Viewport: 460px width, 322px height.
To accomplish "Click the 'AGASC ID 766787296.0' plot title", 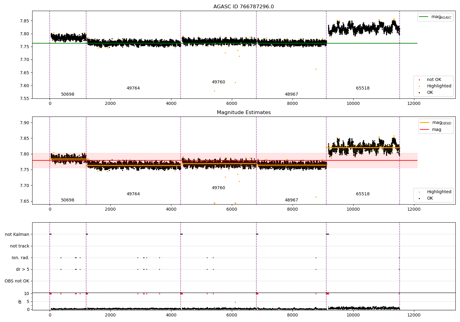I will (x=243, y=6).
